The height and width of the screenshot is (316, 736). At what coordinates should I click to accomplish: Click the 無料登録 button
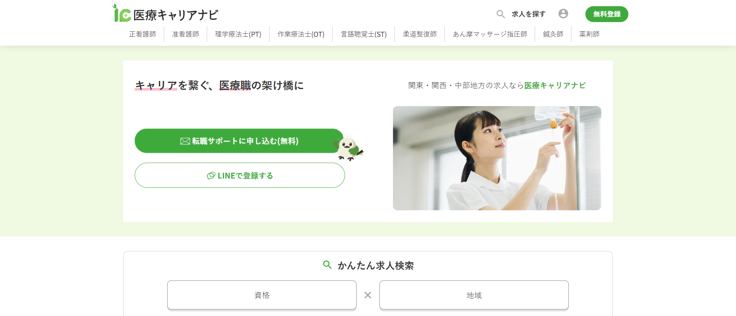coord(607,14)
